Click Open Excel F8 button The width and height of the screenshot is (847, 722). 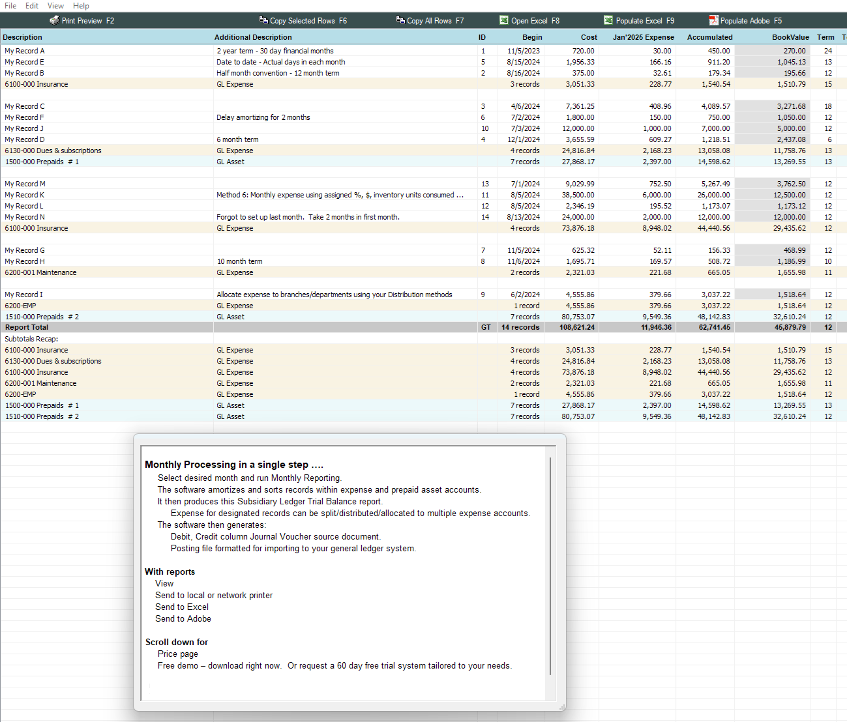(529, 20)
